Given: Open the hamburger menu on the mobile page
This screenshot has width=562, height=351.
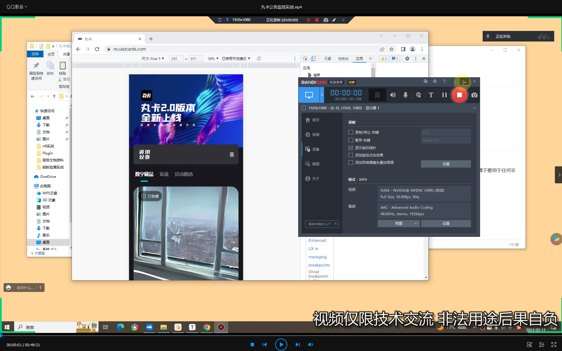Looking at the screenshot, I should [232, 155].
